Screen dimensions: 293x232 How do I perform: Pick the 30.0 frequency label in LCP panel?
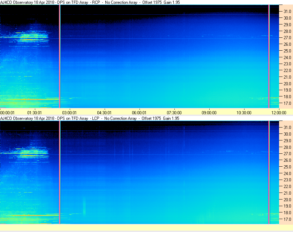click(287, 134)
